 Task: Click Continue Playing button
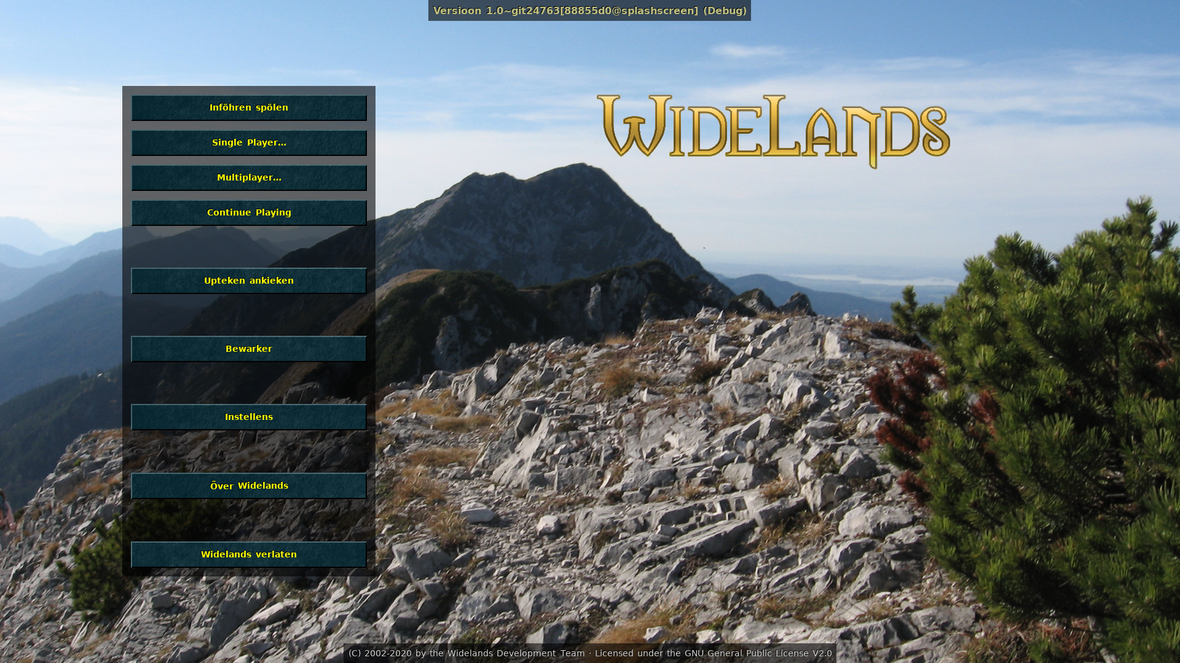point(249,213)
